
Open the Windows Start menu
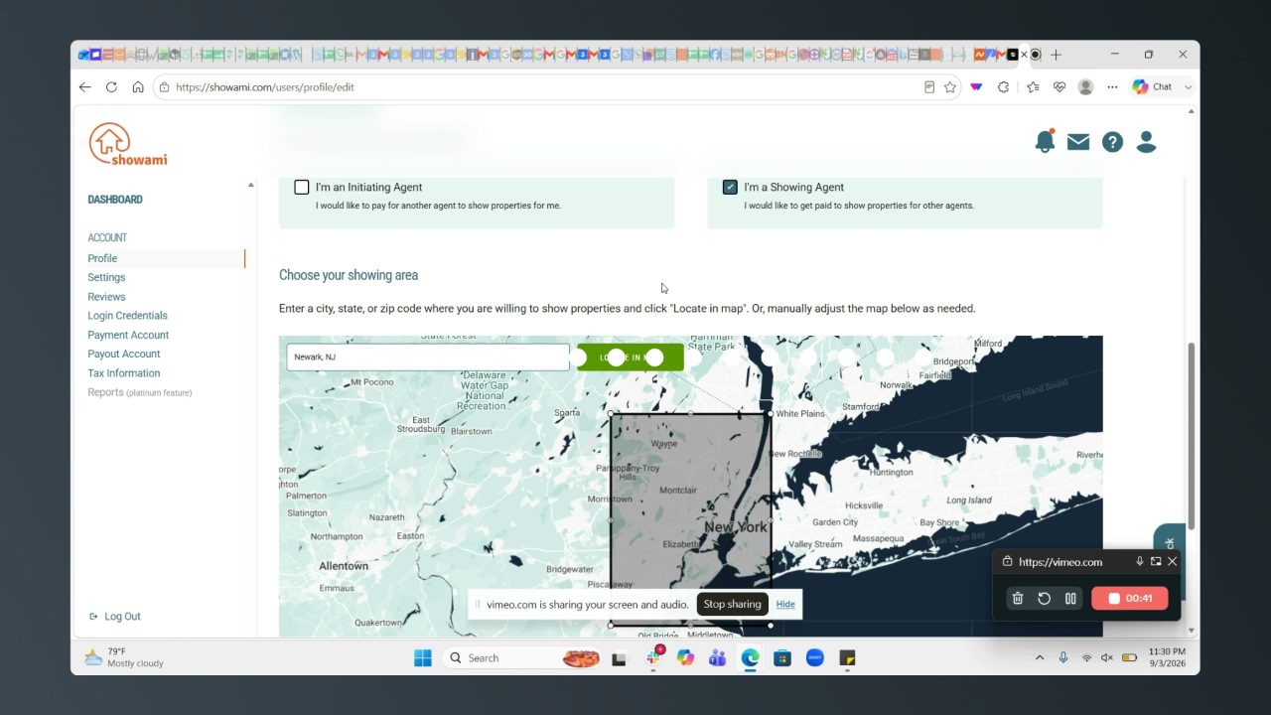(x=423, y=657)
